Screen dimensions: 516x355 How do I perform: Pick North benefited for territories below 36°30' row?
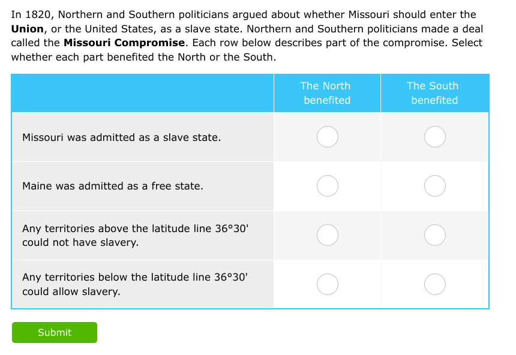click(328, 284)
